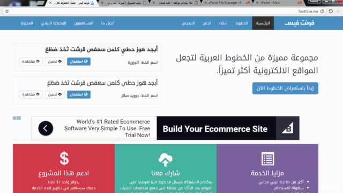Open المدونة in the navigation bar
This screenshot has width=343, height=193.
(x=27, y=23)
